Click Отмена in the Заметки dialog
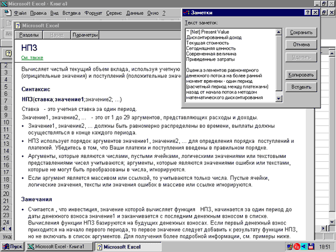Screen dimensions: 336x252 (x=301, y=45)
